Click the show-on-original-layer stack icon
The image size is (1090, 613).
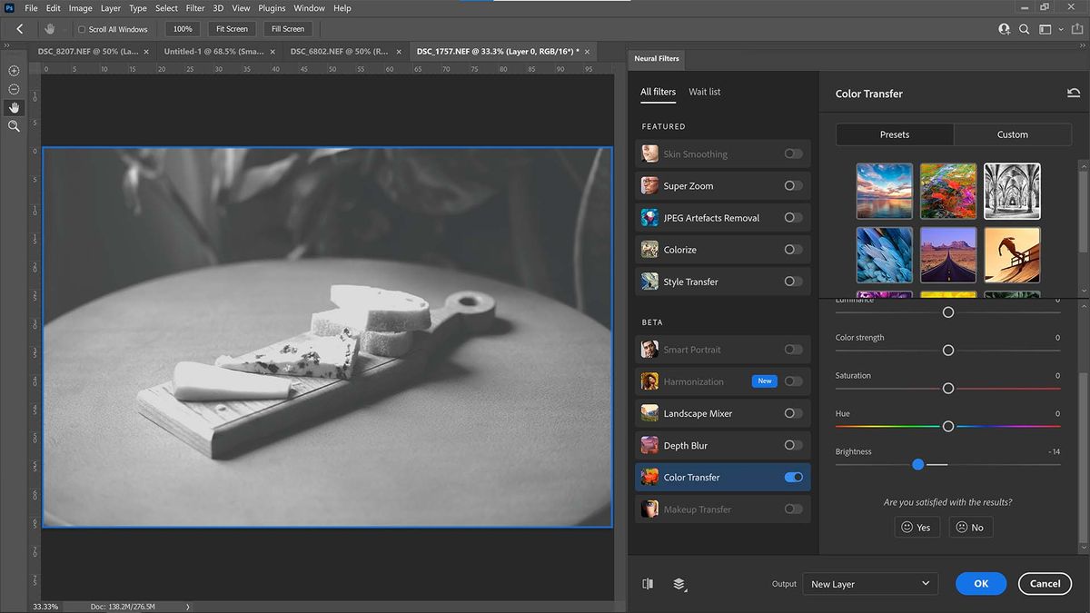679,584
